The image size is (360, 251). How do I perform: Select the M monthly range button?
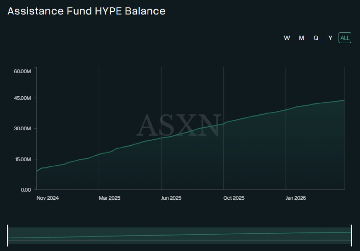301,38
